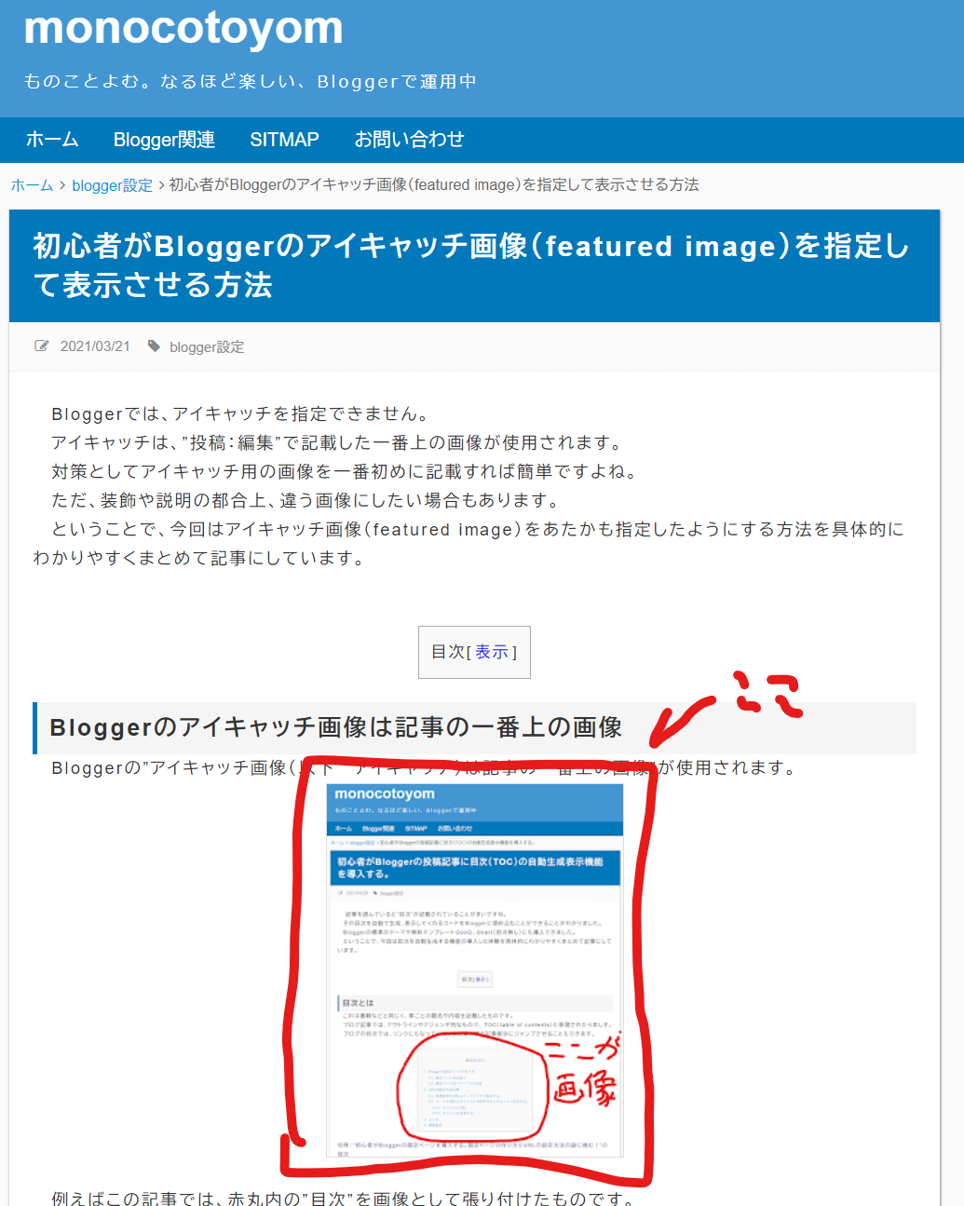Click the line starting ただ、装飾や説明の都合上

(306, 501)
